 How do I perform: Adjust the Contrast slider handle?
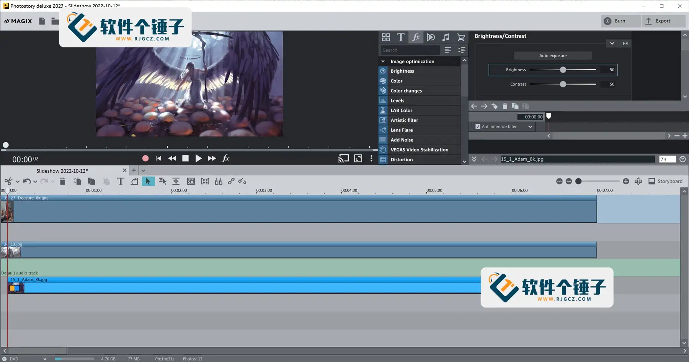(x=563, y=84)
